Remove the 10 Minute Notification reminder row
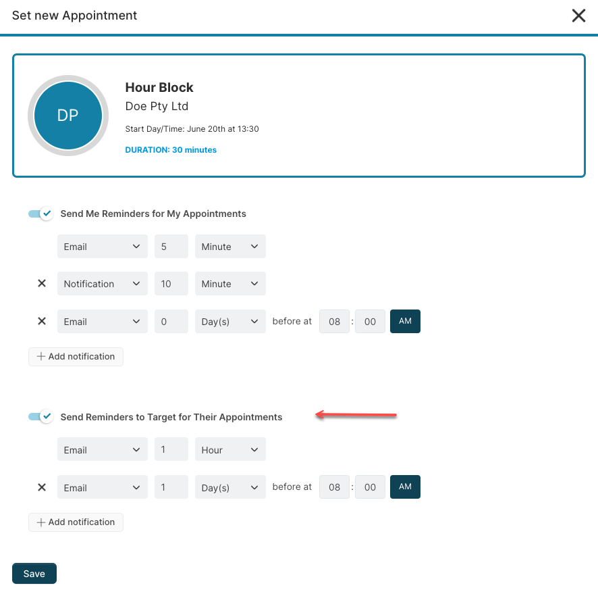The height and width of the screenshot is (594, 598). (42, 283)
